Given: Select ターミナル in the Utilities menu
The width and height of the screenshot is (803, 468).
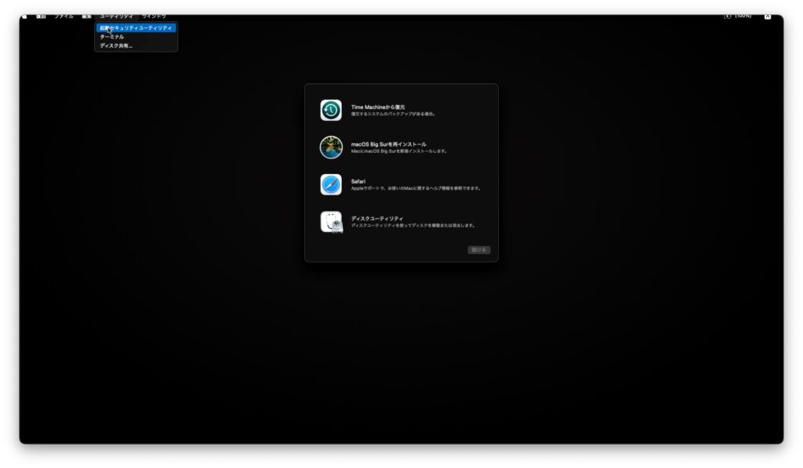Looking at the screenshot, I should click(x=112, y=37).
